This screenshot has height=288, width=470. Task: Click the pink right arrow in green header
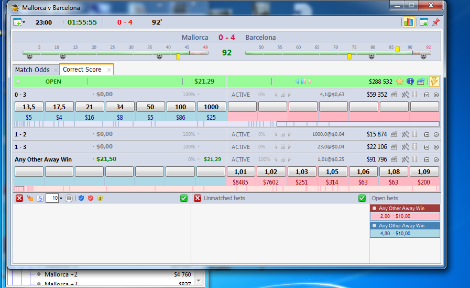(310, 82)
